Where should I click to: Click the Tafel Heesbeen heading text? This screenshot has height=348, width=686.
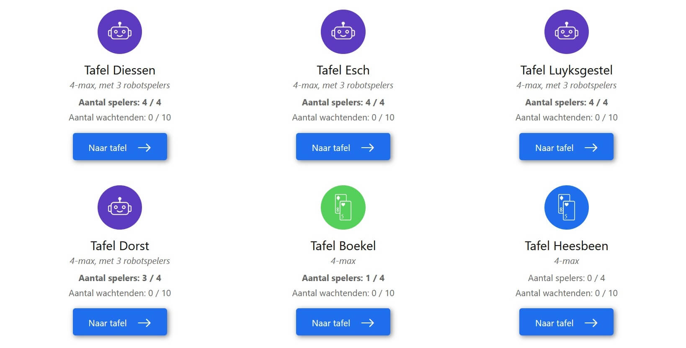566,246
